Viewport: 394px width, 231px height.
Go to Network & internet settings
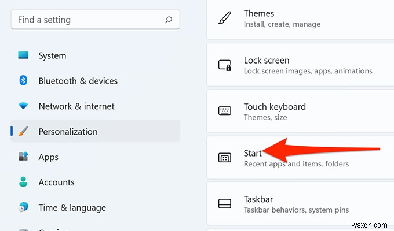pyautogui.click(x=96, y=106)
